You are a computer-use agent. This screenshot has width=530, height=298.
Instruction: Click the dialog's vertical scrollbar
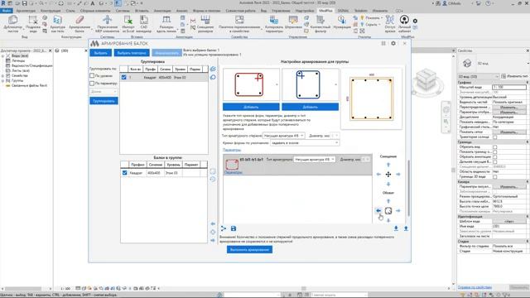coord(408,188)
